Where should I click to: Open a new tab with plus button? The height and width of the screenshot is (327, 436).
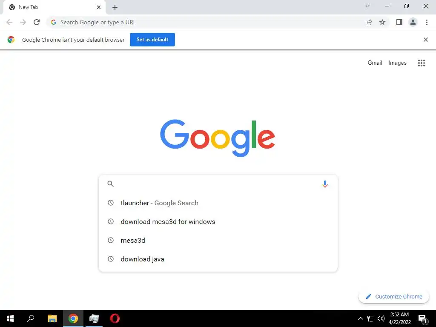point(115,7)
